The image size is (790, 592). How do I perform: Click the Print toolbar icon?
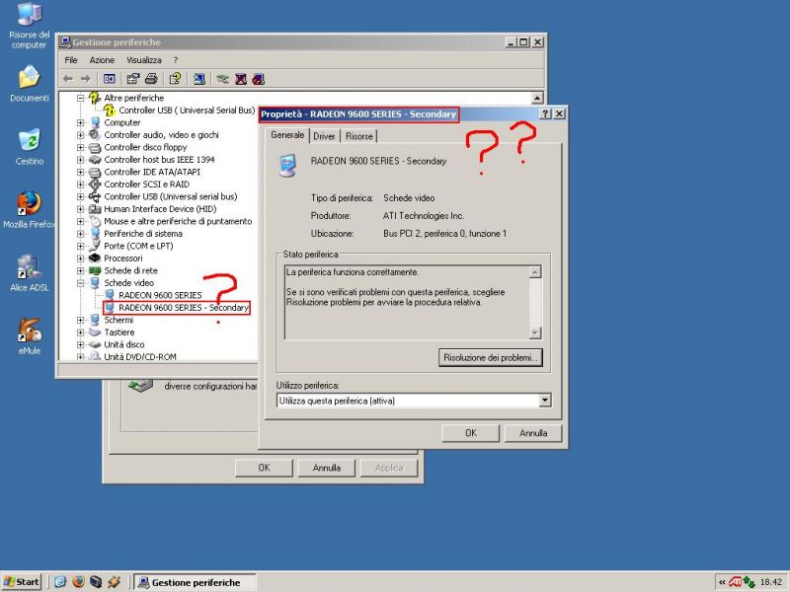pos(151,79)
